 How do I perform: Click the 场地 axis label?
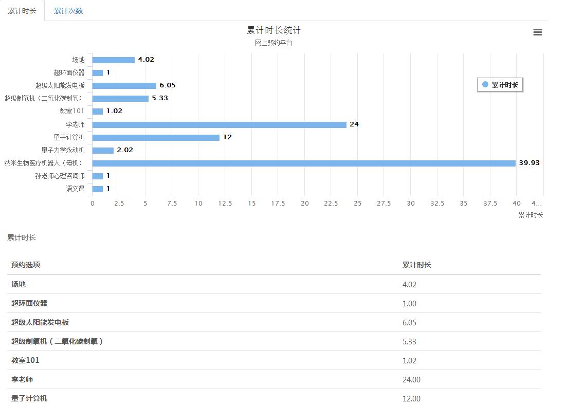[78, 60]
